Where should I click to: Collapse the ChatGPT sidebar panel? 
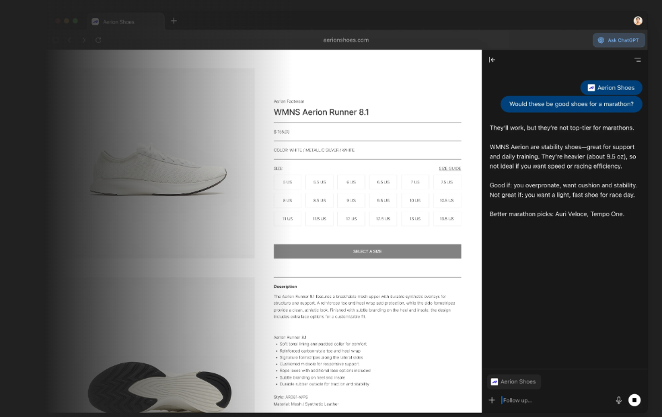coord(492,60)
